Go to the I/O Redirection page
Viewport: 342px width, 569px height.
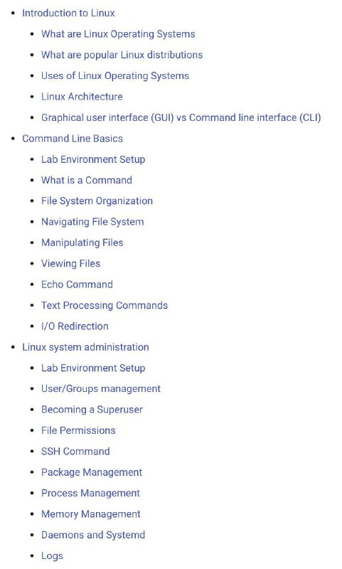75,326
